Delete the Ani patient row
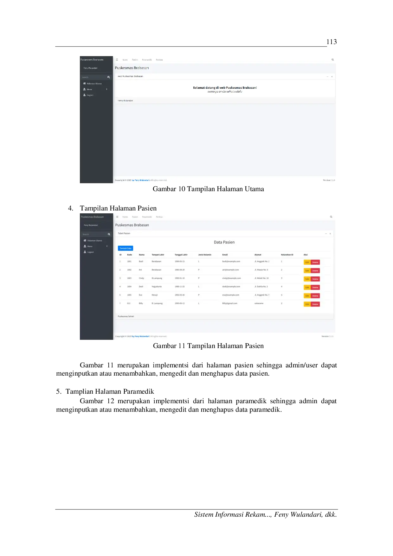The image size is (393, 556). [x=315, y=271]
